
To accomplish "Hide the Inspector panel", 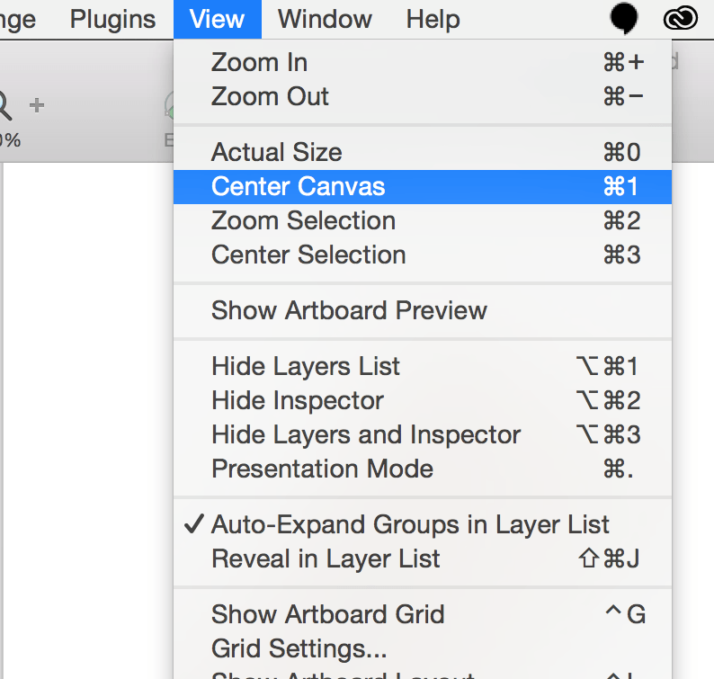I will click(298, 401).
